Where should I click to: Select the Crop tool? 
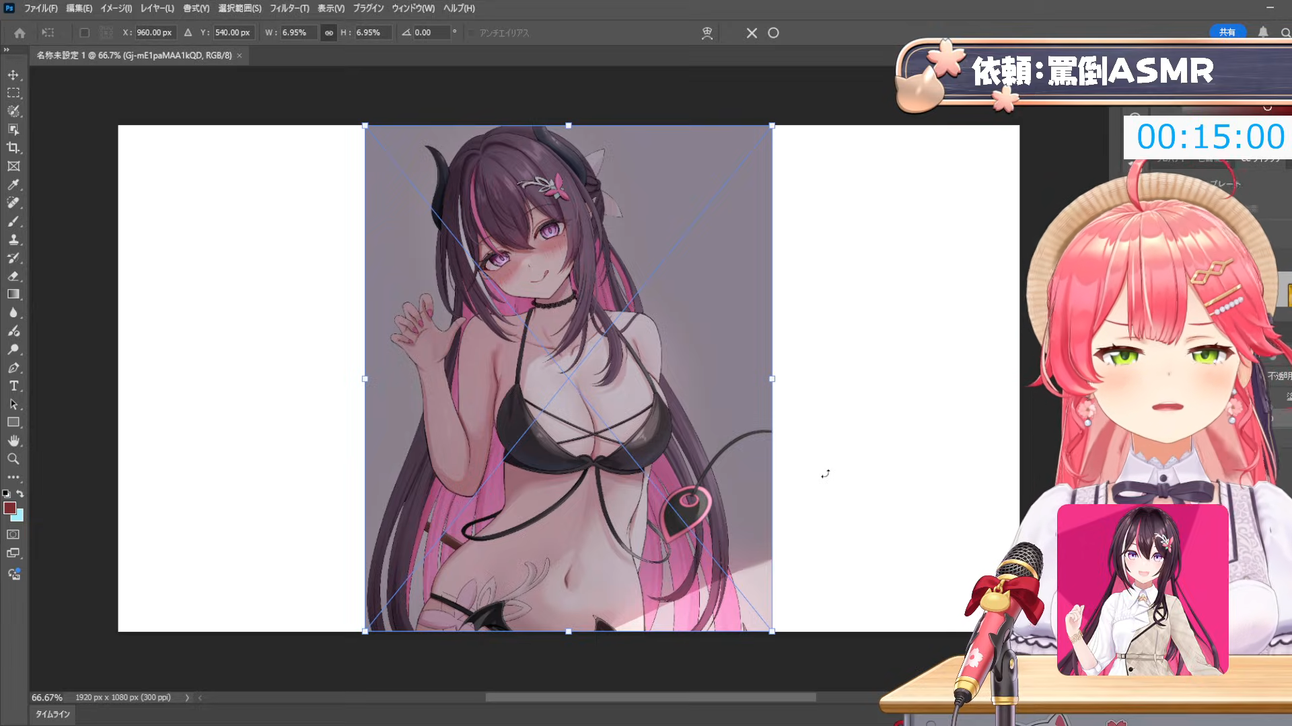13,148
